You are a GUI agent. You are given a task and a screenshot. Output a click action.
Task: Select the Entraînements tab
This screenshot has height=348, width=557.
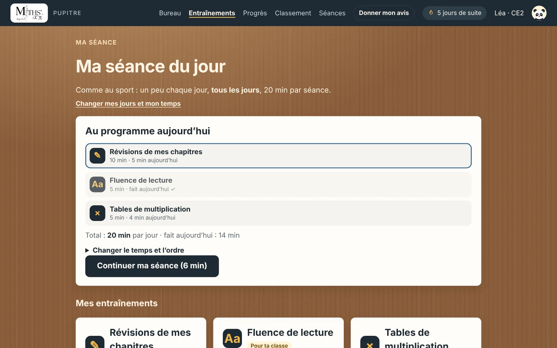[x=212, y=13]
